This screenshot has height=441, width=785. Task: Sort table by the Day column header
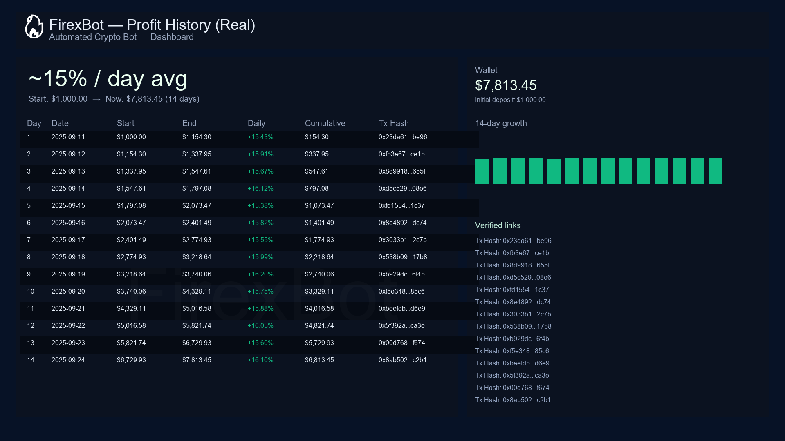(x=34, y=123)
